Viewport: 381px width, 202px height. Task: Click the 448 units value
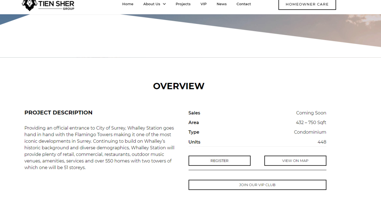[x=322, y=142]
